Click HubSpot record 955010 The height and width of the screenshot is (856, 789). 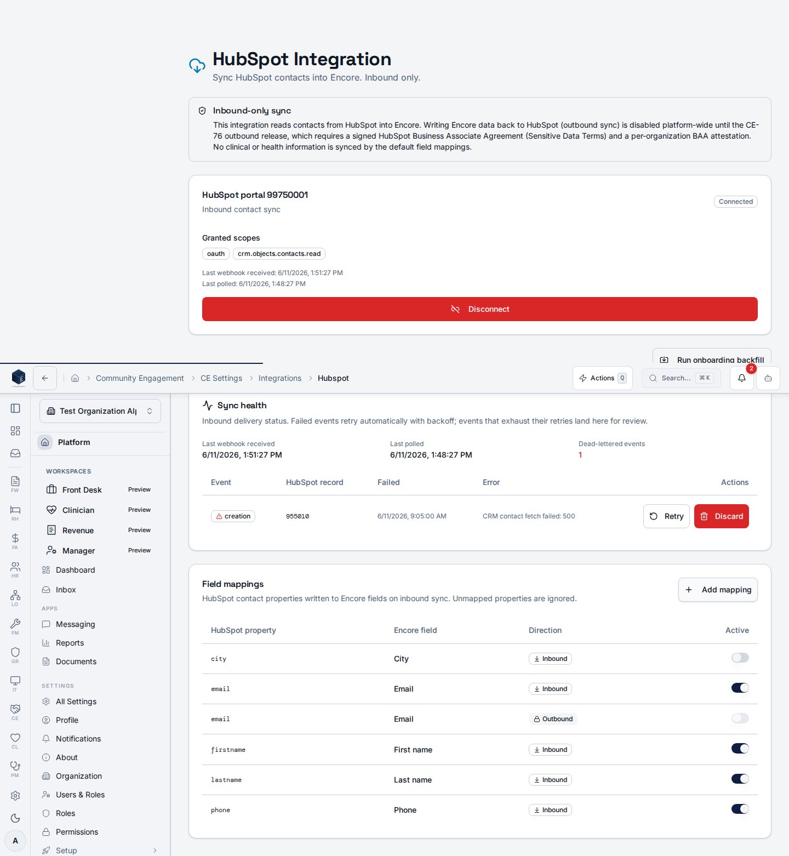pos(298,516)
